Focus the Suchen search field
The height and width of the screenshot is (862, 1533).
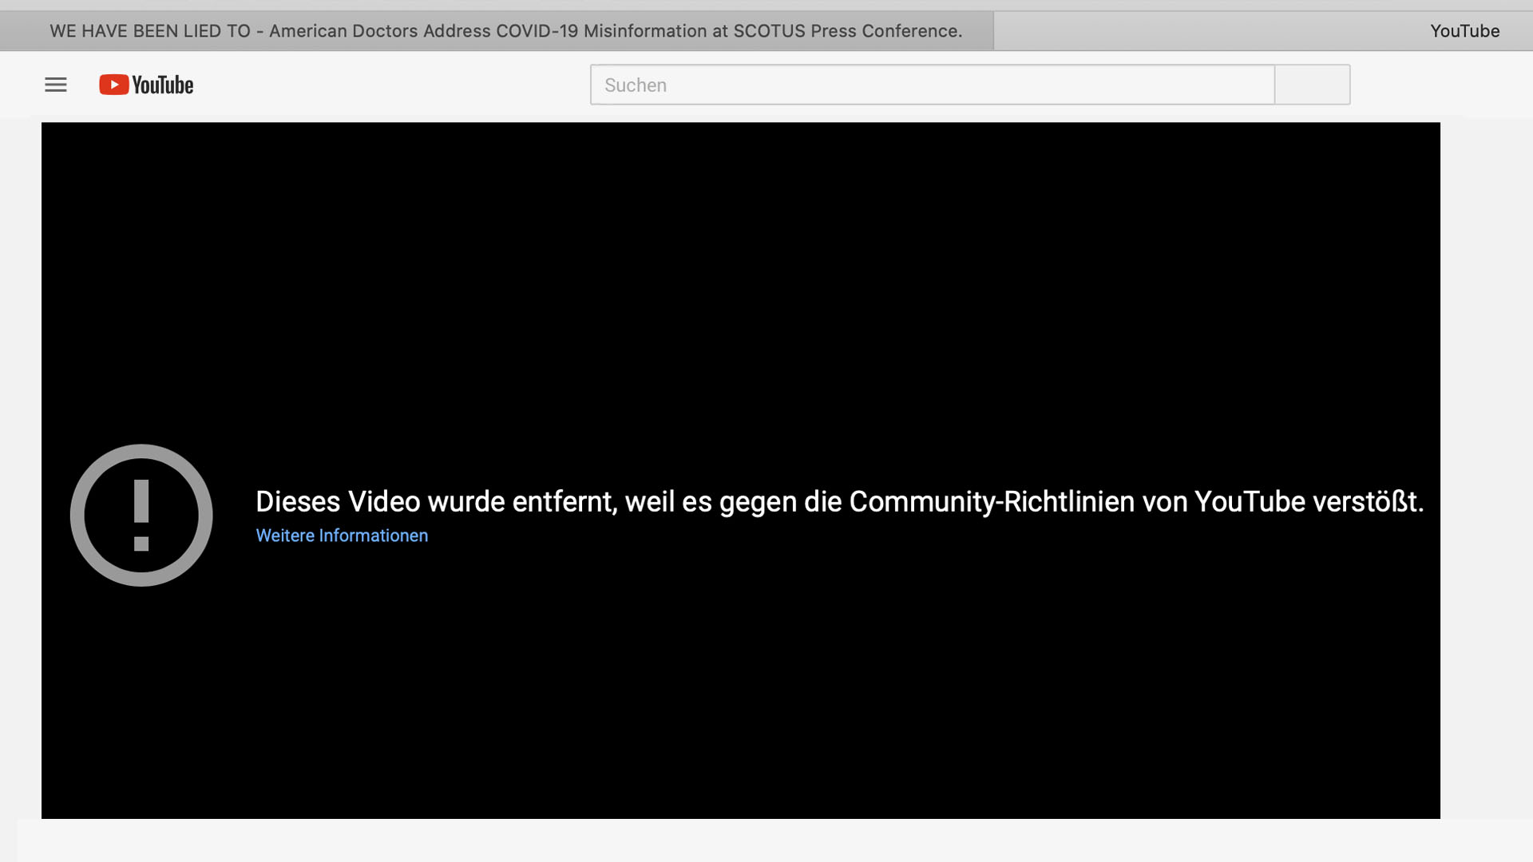[932, 85]
